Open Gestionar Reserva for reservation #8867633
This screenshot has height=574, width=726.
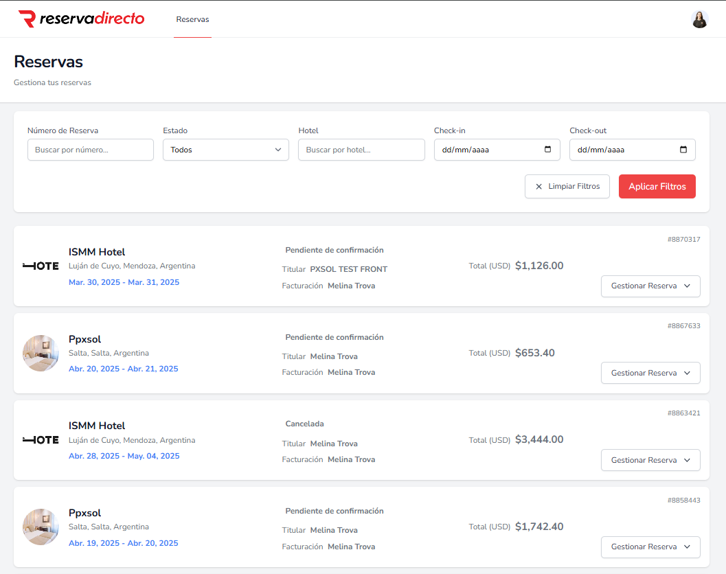(x=650, y=373)
